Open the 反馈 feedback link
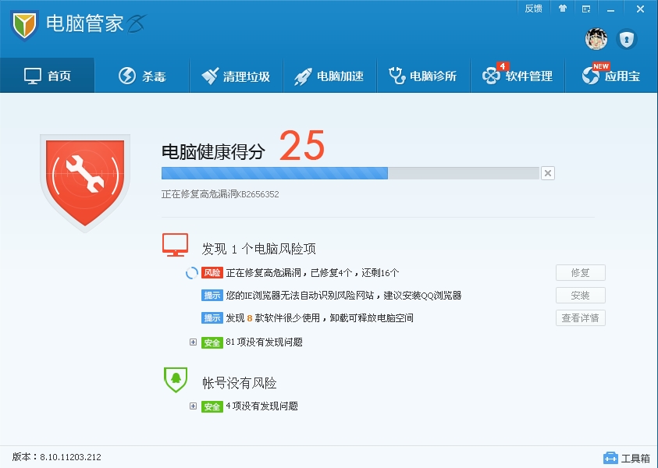This screenshot has width=658, height=468. [x=533, y=9]
